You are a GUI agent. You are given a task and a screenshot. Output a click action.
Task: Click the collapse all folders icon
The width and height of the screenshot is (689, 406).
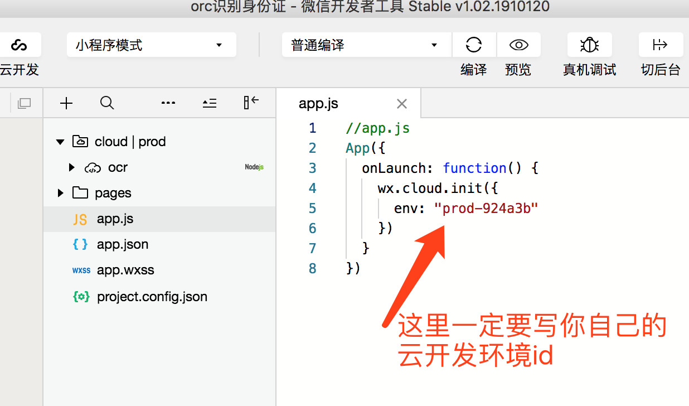(210, 103)
